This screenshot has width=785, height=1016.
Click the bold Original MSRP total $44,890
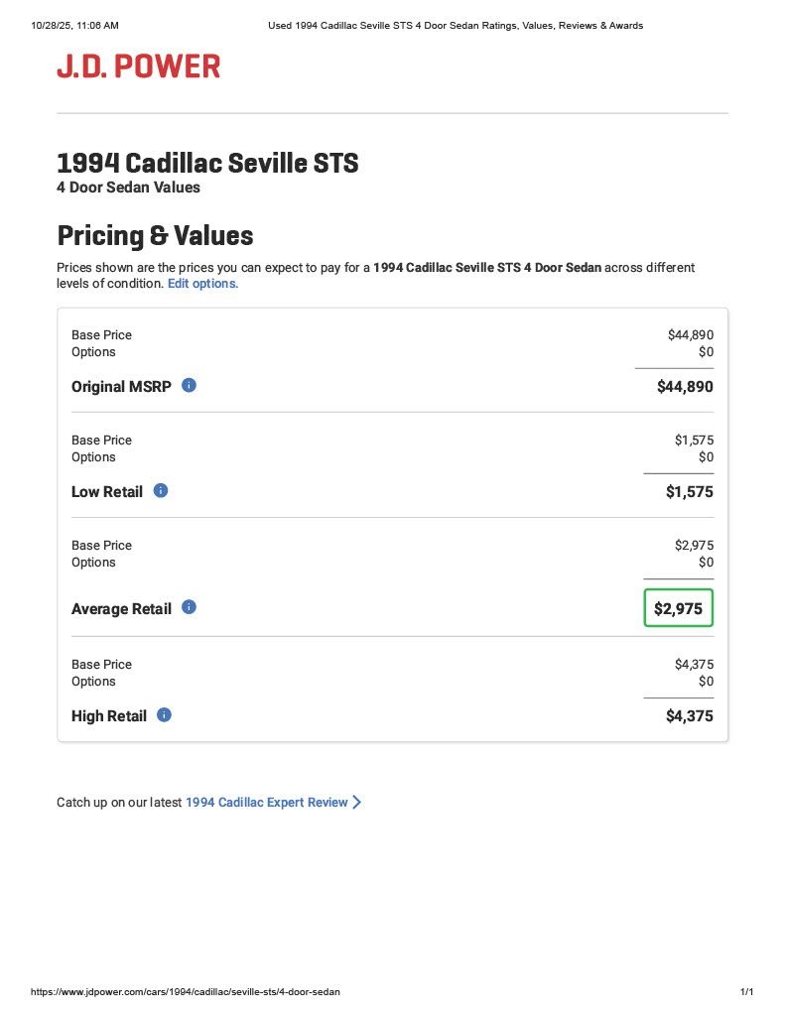click(685, 386)
